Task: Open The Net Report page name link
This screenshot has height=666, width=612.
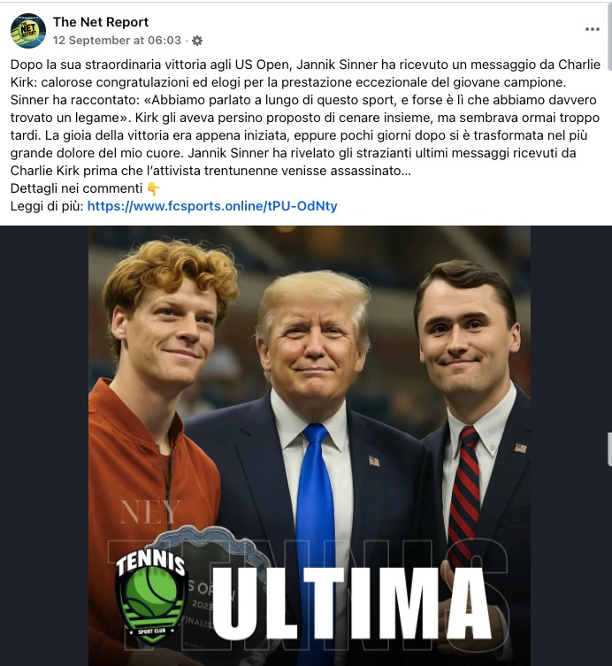Action: tap(101, 21)
